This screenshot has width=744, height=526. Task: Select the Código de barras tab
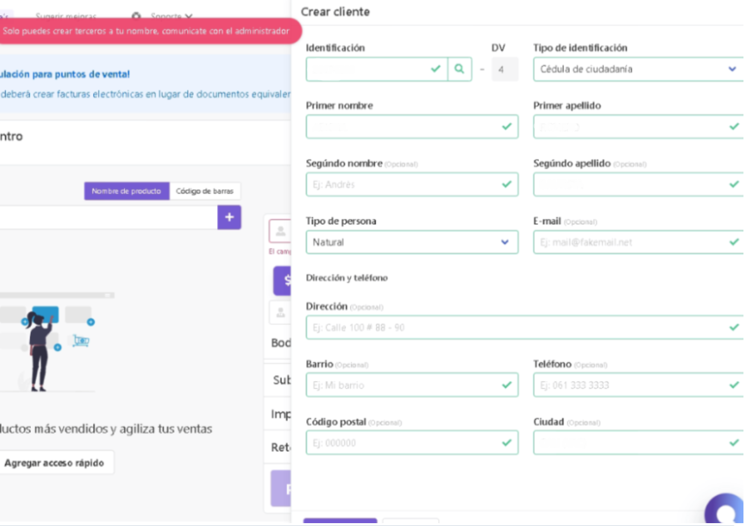pos(205,191)
